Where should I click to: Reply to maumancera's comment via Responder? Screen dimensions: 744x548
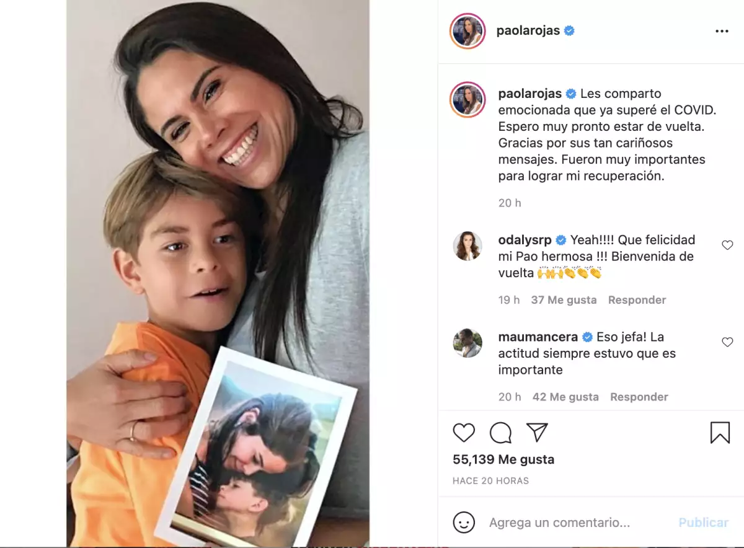point(639,397)
